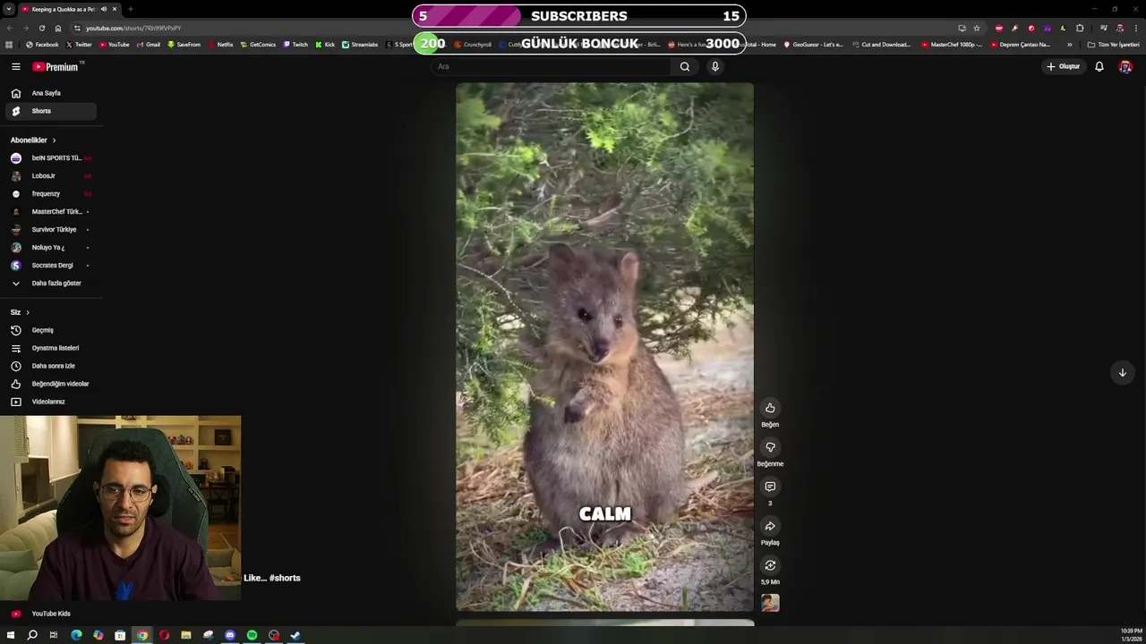
Task: Open the remix button showing 5,9 Mn
Action: 770,565
